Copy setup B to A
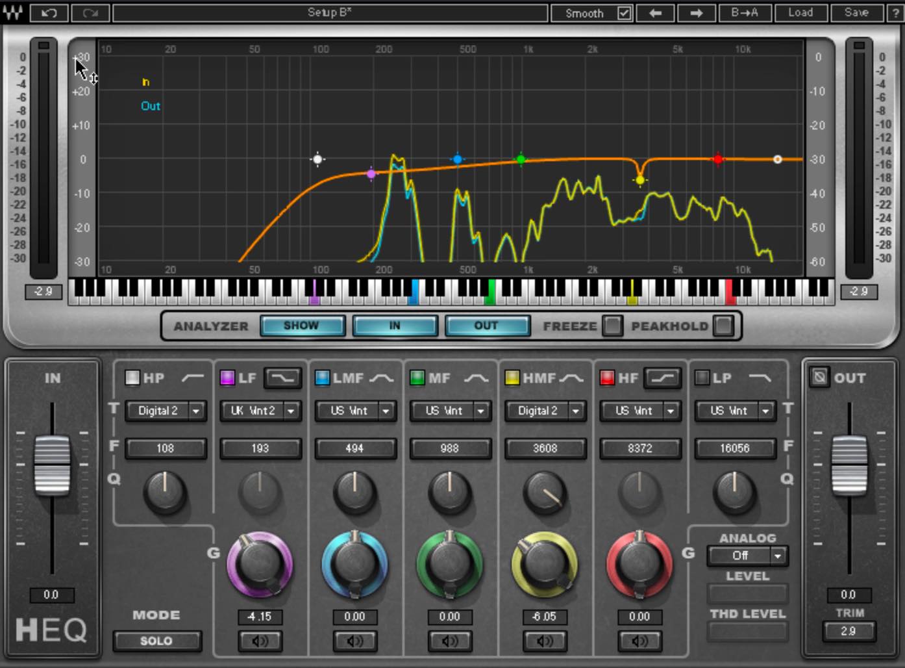 coord(744,13)
